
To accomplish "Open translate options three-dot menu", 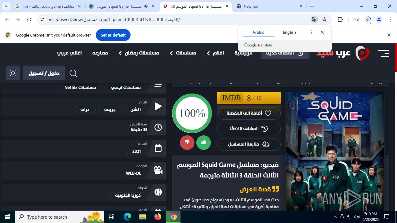I will pyautogui.click(x=312, y=32).
